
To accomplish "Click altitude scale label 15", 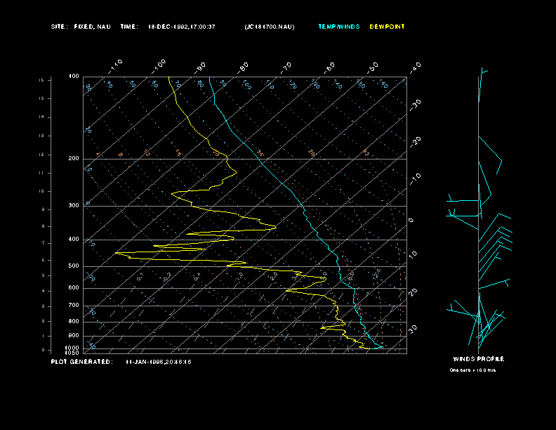I will coord(42,98).
